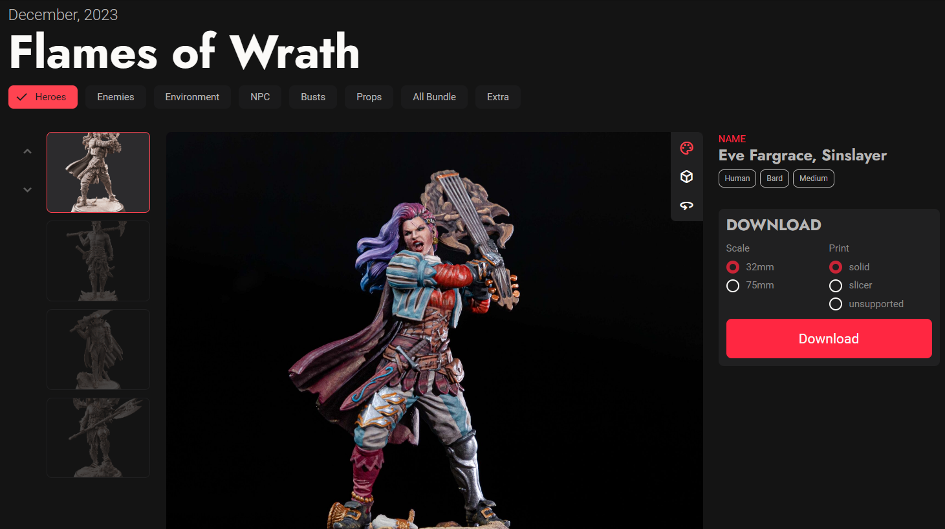Open the fourth thumbnail with halberd figure
945x529 pixels.
click(x=98, y=438)
